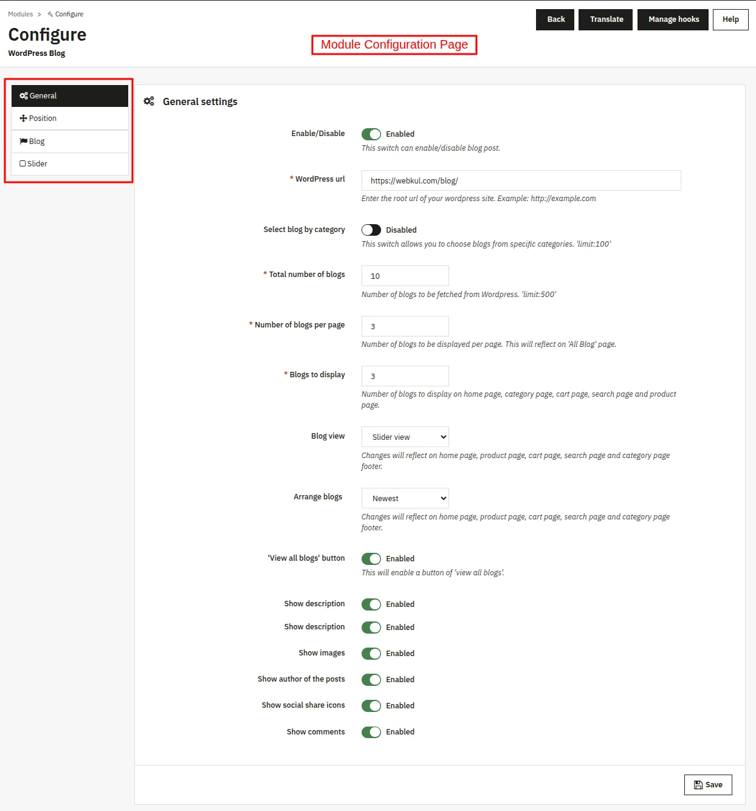Click the Back button
756x811 pixels.
555,19
